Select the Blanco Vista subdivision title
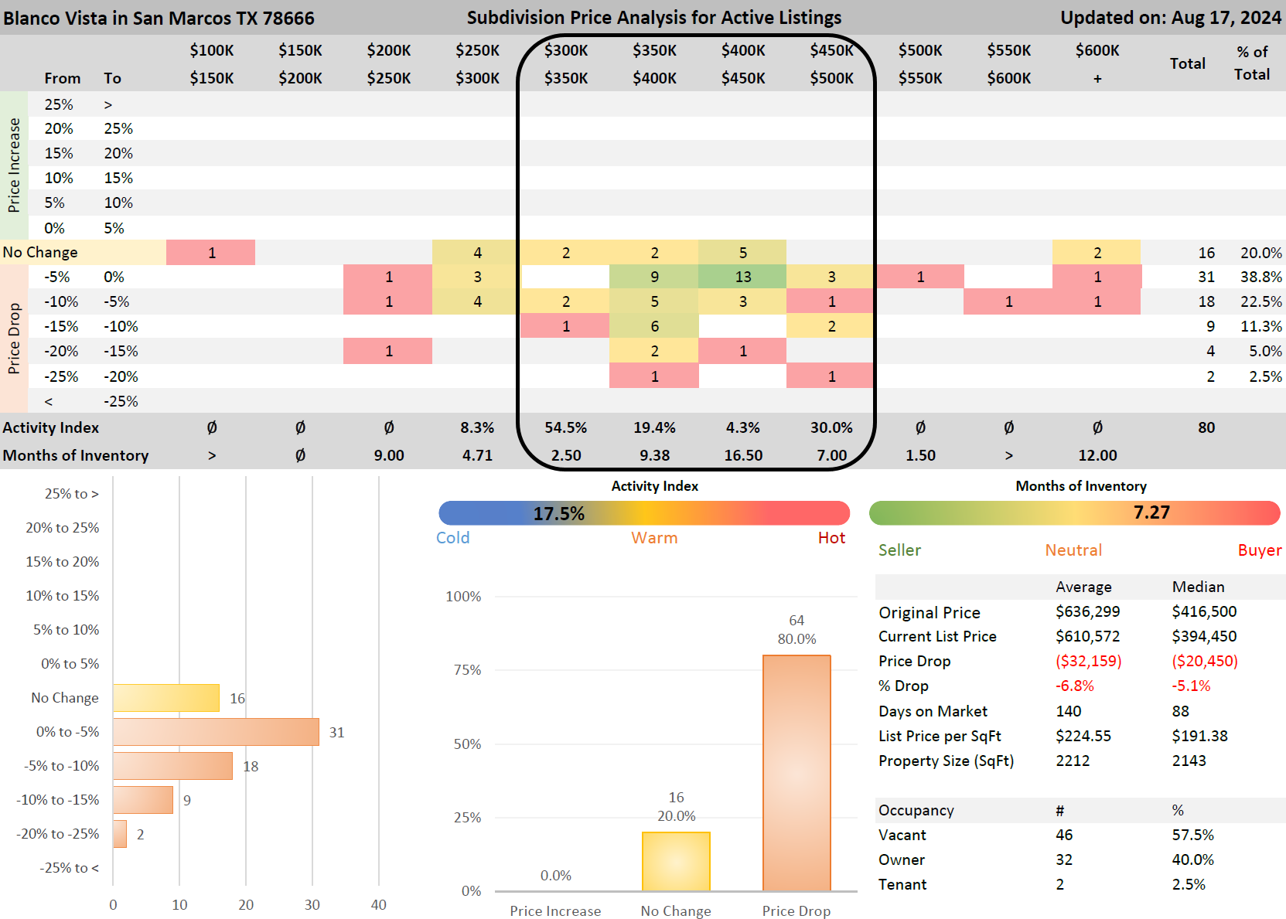This screenshot has width=1286, height=919. coord(159,18)
